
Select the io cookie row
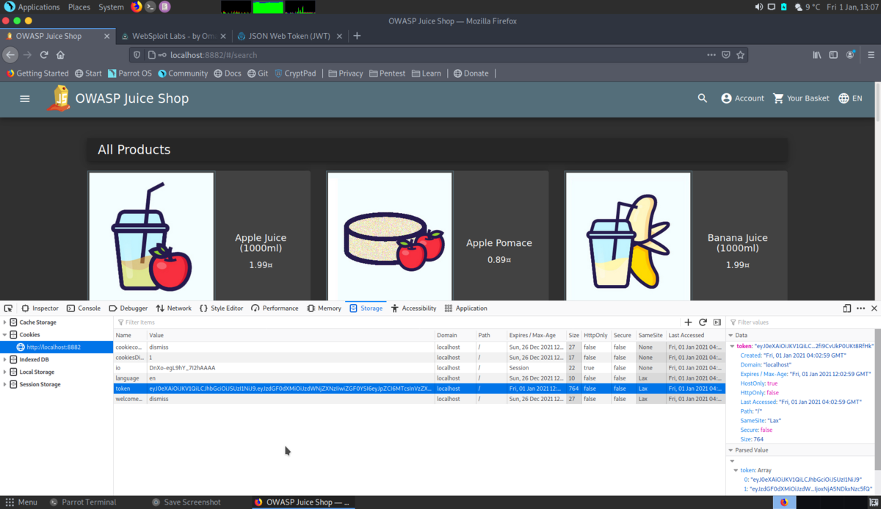click(419, 368)
